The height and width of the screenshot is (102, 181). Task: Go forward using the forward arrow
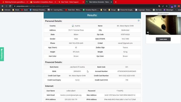pos(6,6)
